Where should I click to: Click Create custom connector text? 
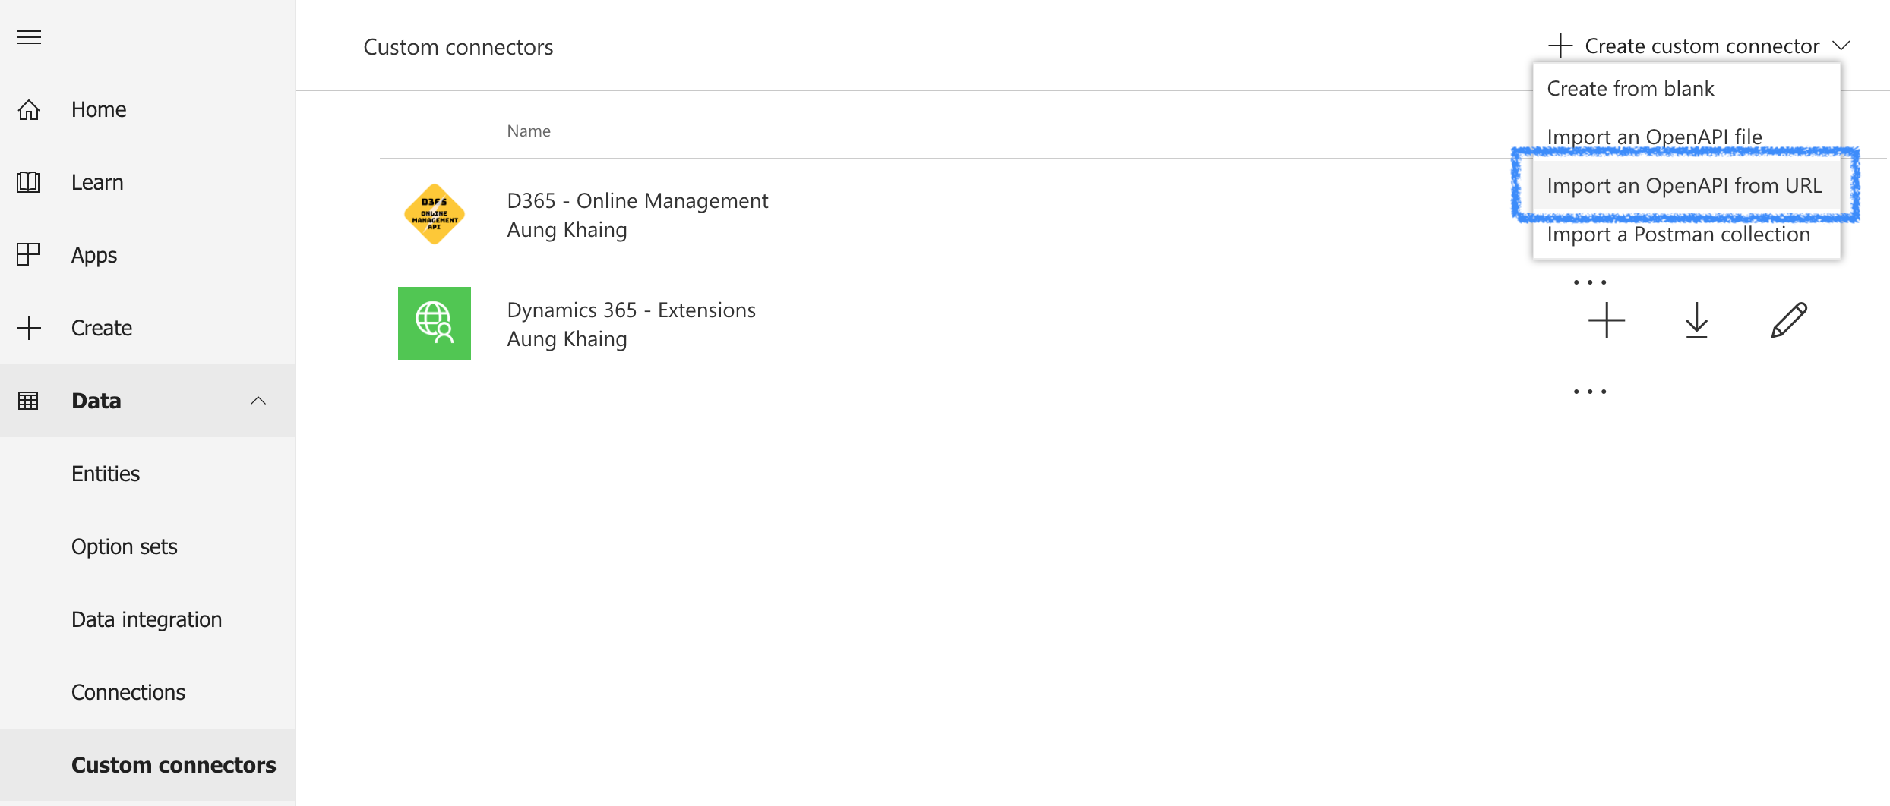pyautogui.click(x=1702, y=46)
